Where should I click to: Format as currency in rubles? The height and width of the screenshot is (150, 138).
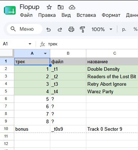pyautogui.click(x=124, y=29)
